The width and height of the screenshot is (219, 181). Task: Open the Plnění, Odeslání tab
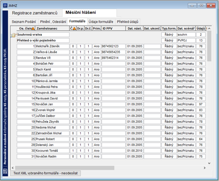point(53,22)
